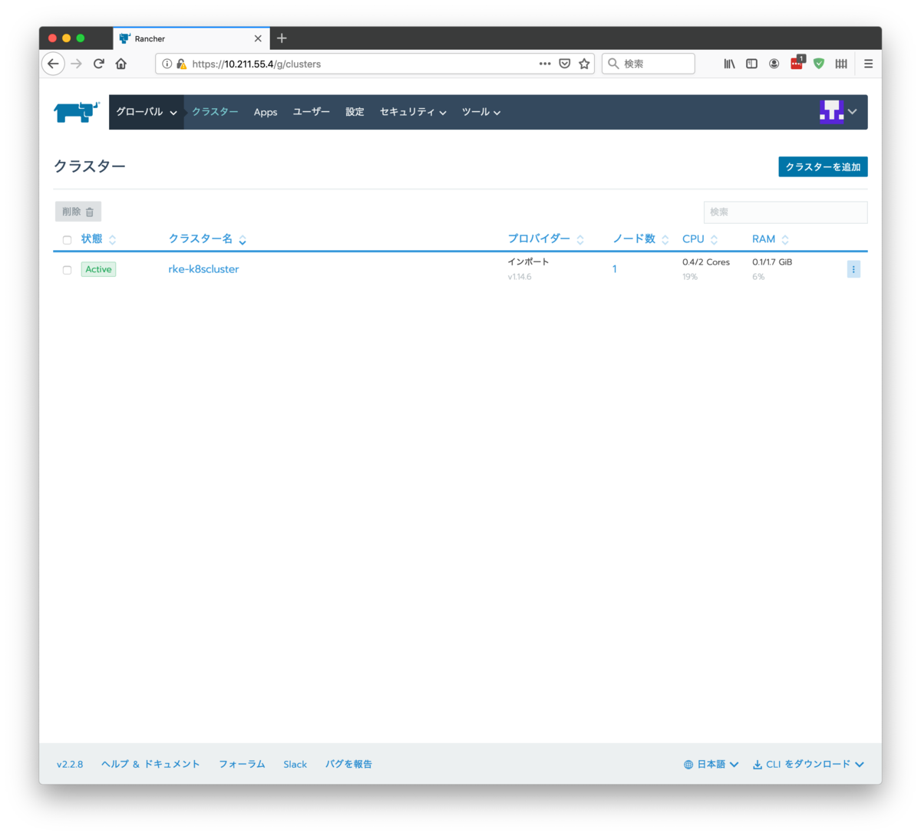The height and width of the screenshot is (836, 921).
Task: Expand the セキュリティ menu
Action: [411, 111]
